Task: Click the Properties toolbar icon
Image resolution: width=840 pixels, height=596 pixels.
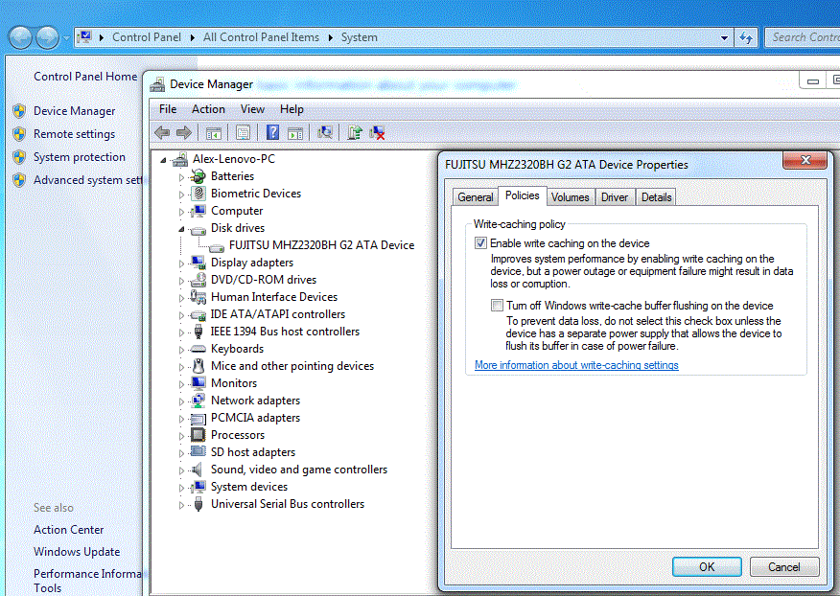Action: (x=244, y=133)
